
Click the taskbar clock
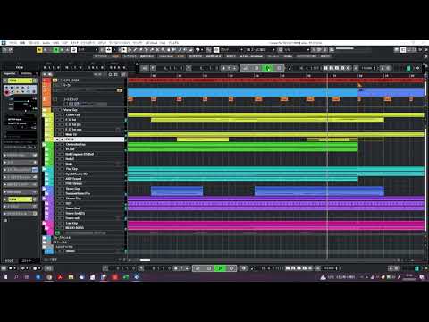(x=409, y=277)
